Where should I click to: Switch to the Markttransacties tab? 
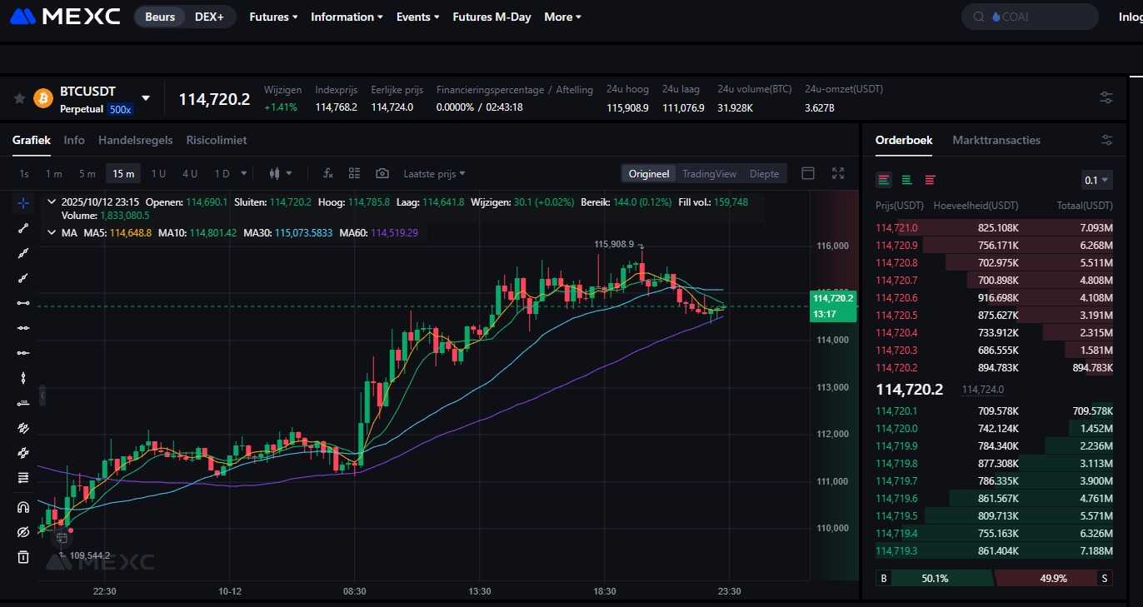pyautogui.click(x=996, y=140)
